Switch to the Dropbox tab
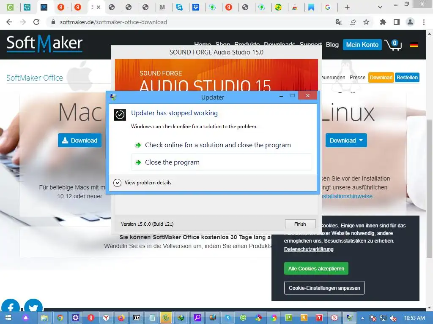The width and height of the screenshot is (433, 324). [196, 8]
